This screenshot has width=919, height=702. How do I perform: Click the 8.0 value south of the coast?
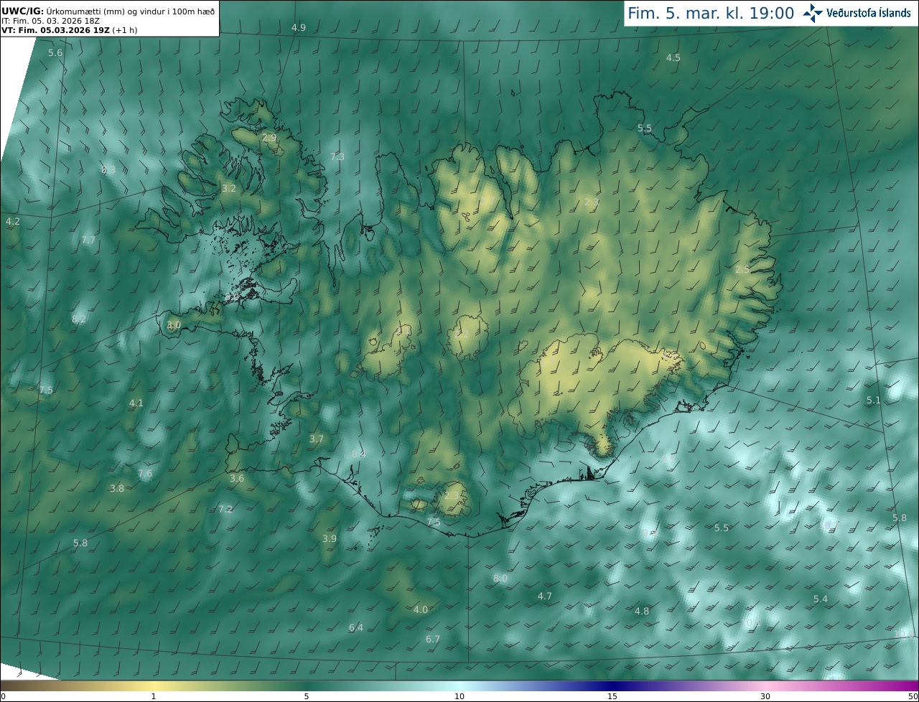[500, 578]
